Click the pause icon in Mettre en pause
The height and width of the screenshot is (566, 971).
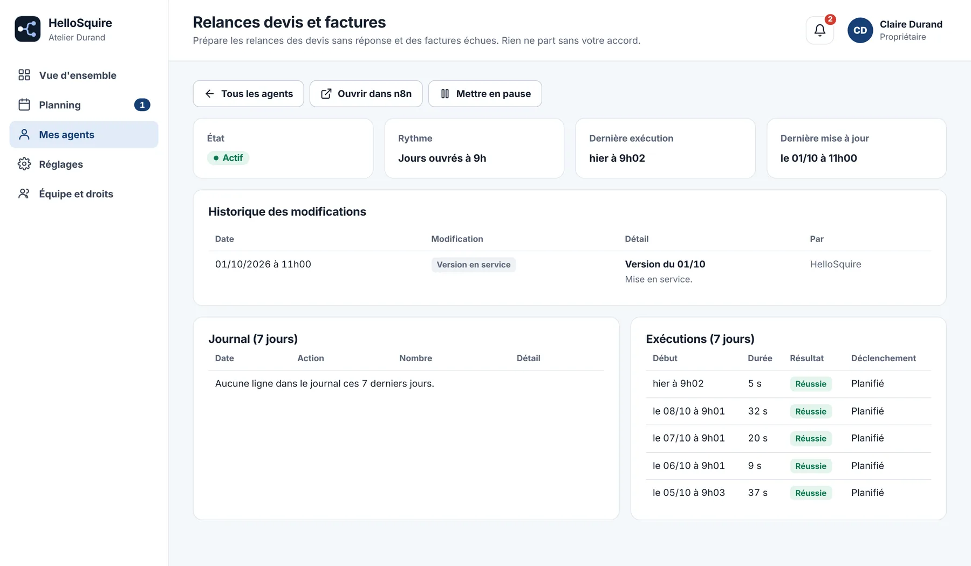point(445,94)
